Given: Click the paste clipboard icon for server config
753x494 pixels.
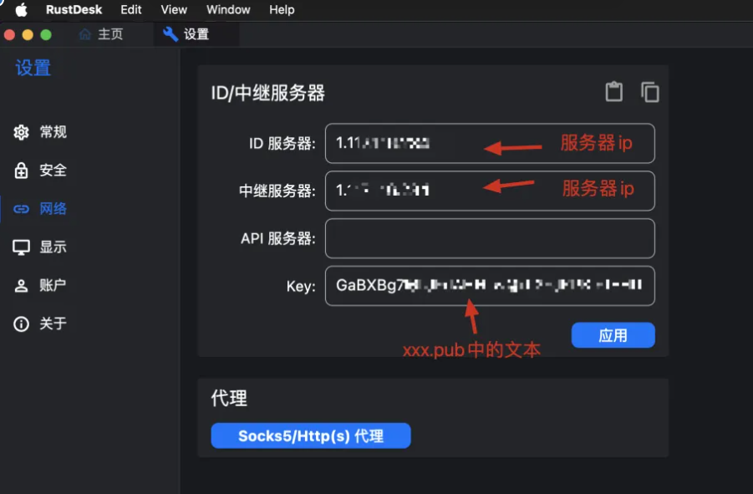Looking at the screenshot, I should (x=613, y=92).
